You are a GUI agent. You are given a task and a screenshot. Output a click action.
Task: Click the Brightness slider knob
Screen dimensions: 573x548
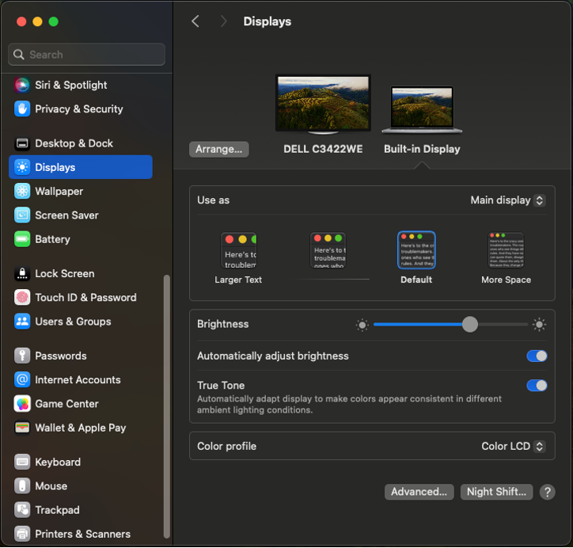[470, 324]
